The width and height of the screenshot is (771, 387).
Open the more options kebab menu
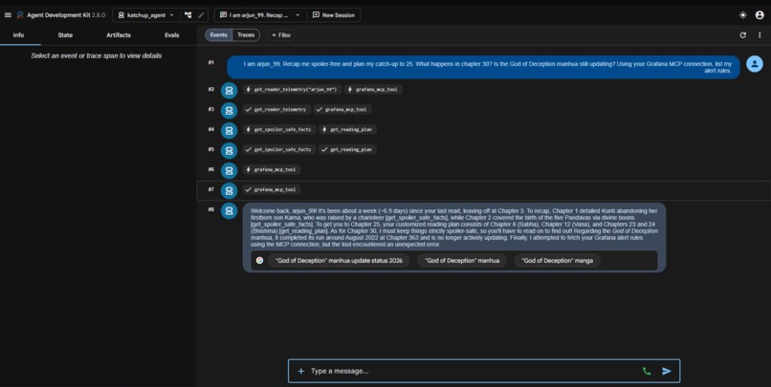(760, 34)
